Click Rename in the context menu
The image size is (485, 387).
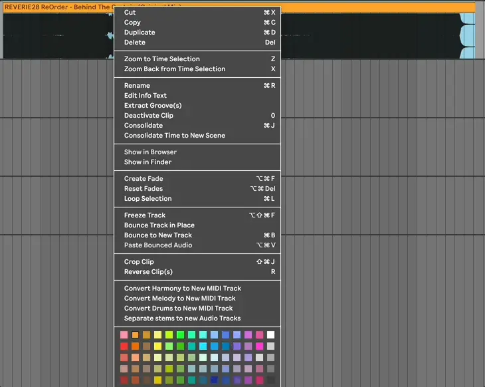pyautogui.click(x=197, y=86)
